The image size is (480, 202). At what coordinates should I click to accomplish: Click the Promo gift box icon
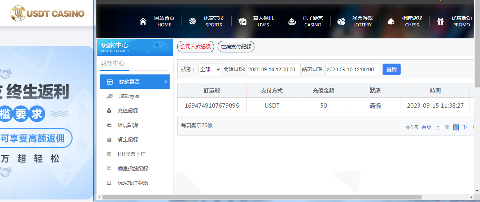(440, 22)
